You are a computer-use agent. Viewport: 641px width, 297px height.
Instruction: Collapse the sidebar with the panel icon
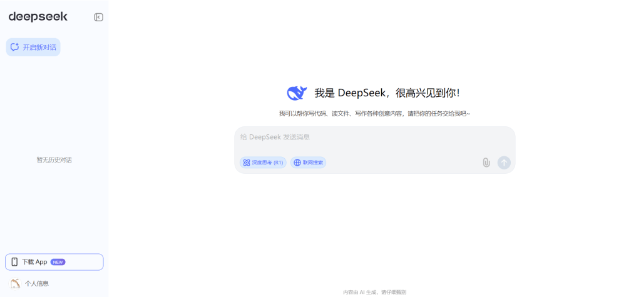point(98,17)
